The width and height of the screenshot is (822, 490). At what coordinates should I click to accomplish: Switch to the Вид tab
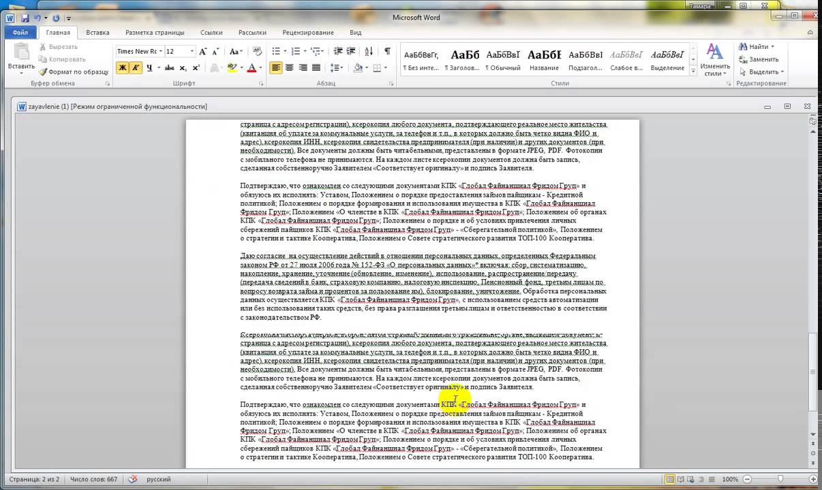click(x=355, y=32)
